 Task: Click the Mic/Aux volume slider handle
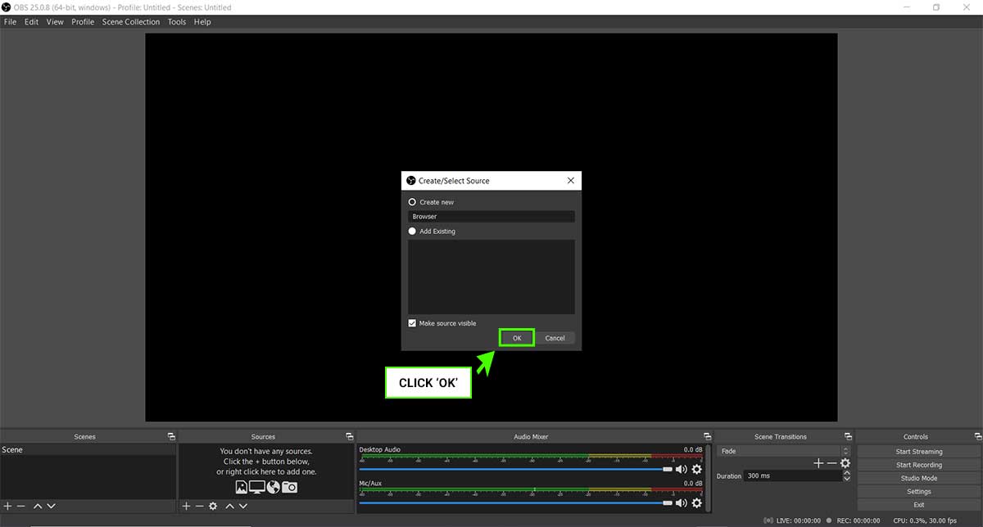[668, 502]
